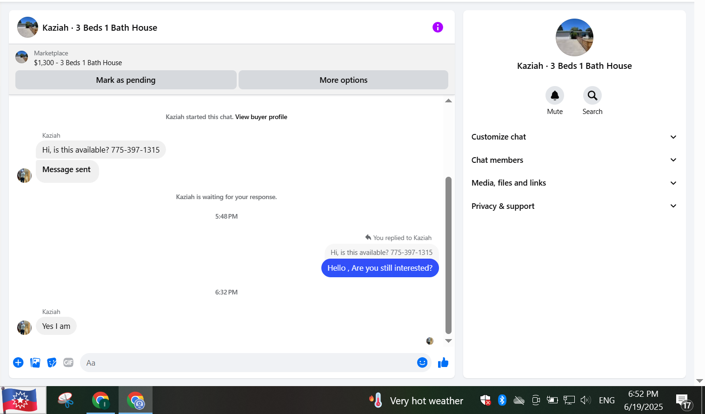This screenshot has width=705, height=414.
Task: Open large listing photo in side panel
Action: [574, 38]
